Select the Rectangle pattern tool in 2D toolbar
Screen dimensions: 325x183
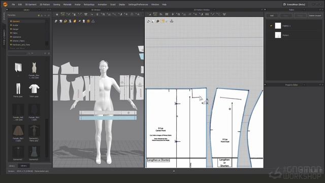click(167, 14)
